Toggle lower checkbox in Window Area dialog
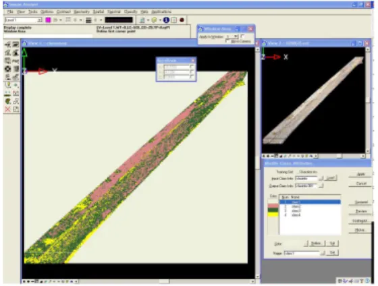 click(x=227, y=41)
